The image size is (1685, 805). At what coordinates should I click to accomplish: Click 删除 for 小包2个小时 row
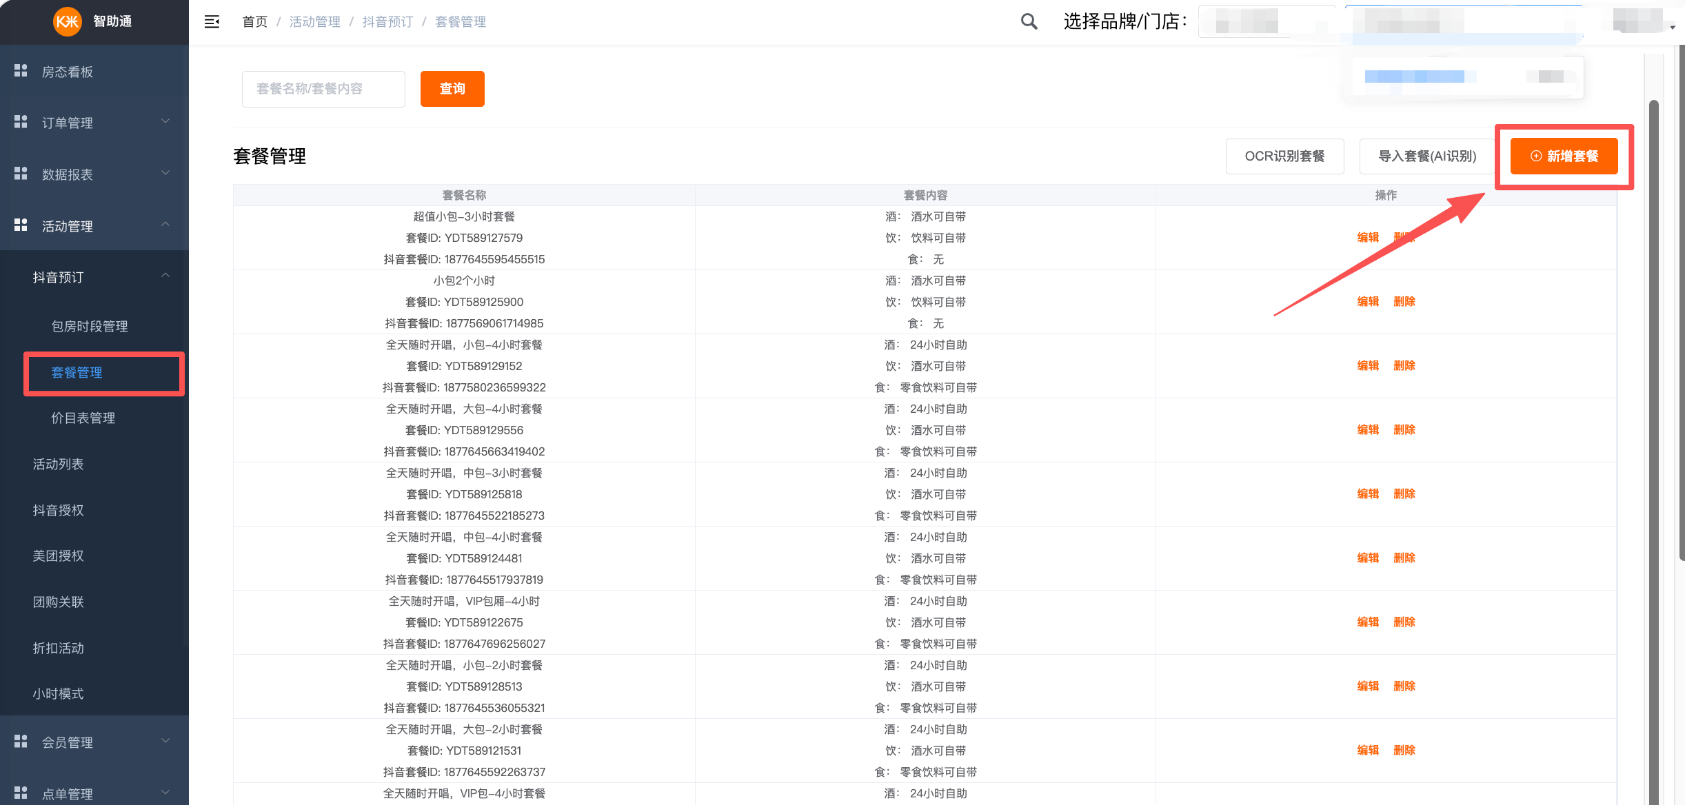point(1404,302)
